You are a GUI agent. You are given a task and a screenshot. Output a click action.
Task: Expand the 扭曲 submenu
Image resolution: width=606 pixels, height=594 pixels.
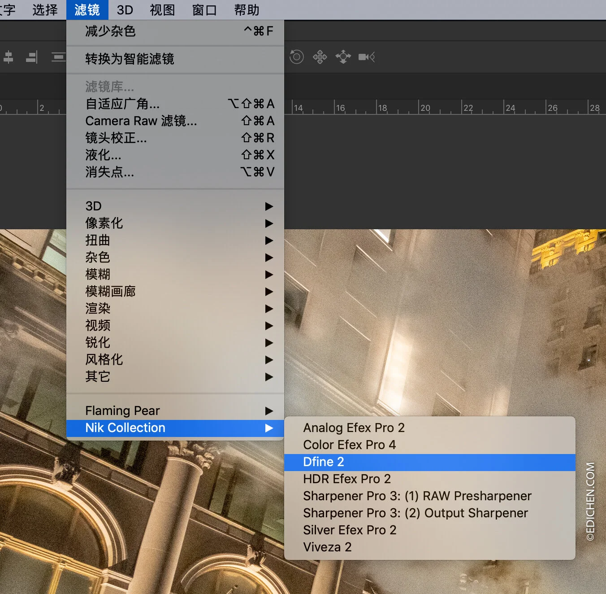(x=175, y=240)
